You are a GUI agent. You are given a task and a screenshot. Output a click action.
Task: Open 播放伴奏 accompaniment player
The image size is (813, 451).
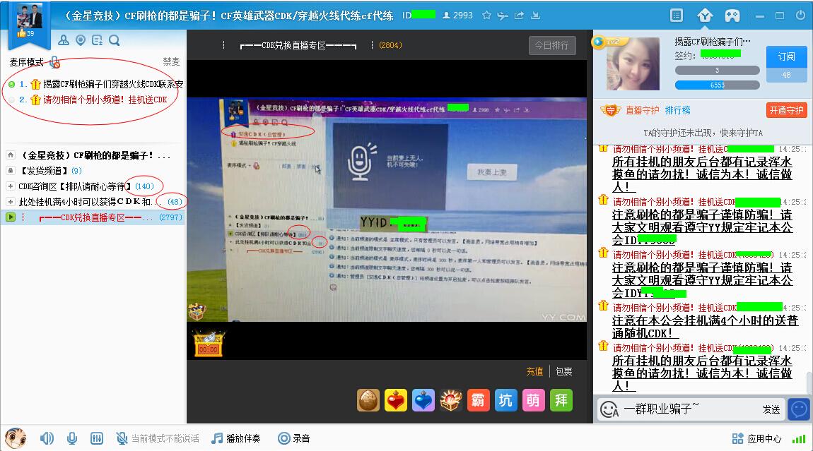click(x=236, y=438)
